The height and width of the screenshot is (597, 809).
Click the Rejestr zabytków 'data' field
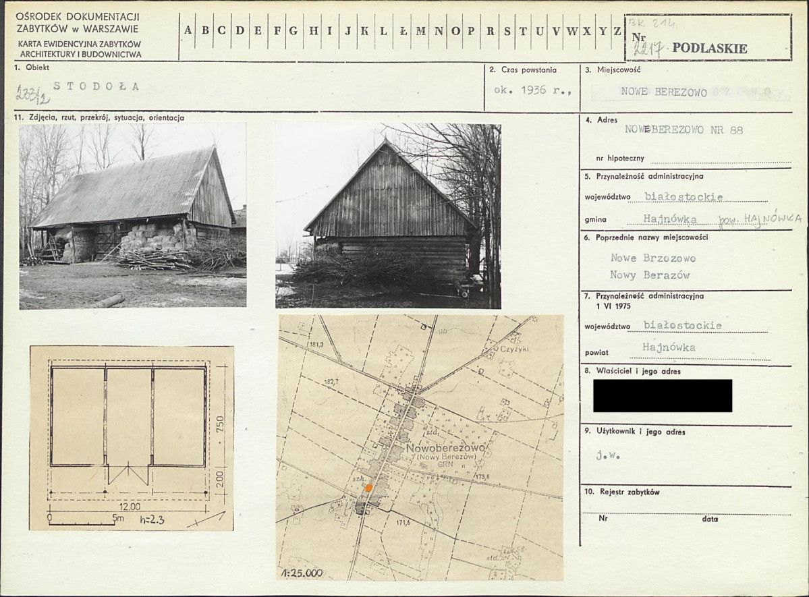pyautogui.click(x=709, y=519)
